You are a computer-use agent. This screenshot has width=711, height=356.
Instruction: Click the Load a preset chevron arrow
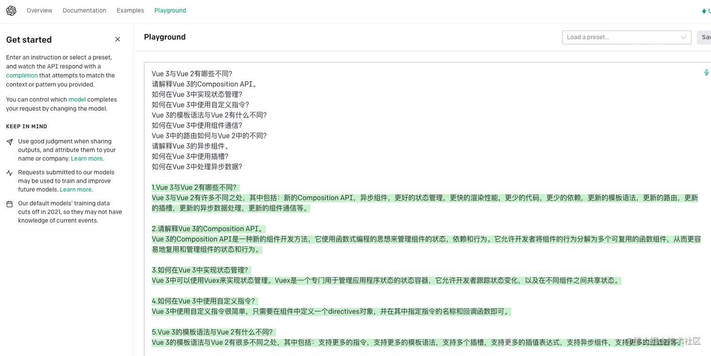point(683,38)
